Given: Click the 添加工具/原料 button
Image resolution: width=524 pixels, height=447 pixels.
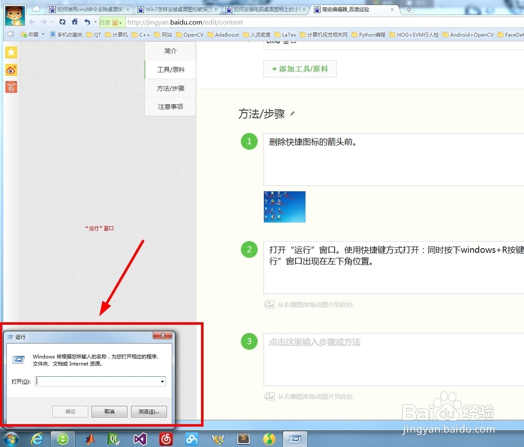Looking at the screenshot, I should [300, 69].
